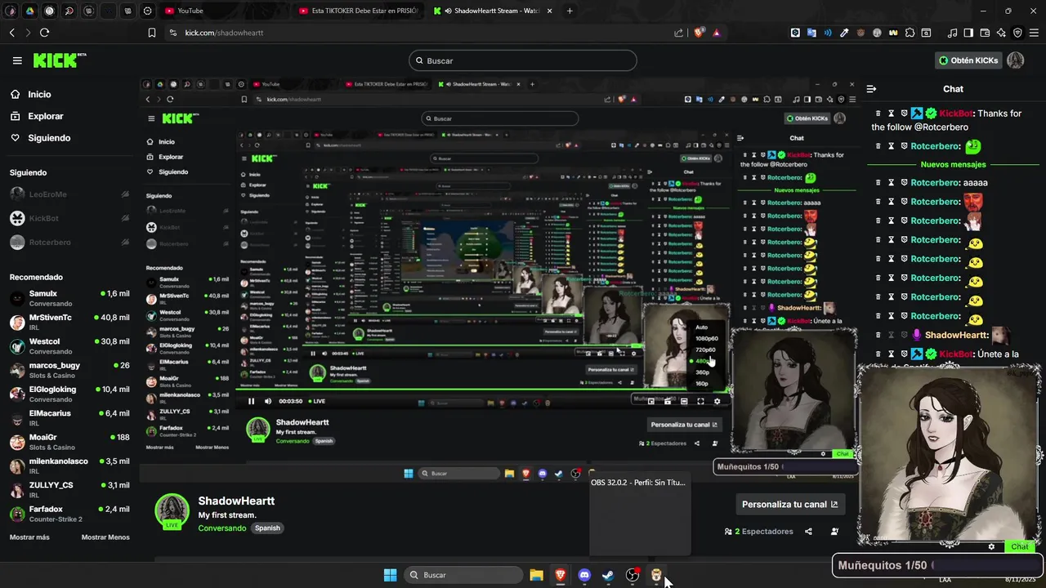The width and height of the screenshot is (1046, 588).
Task: Go back in the browser
Action: 11,33
